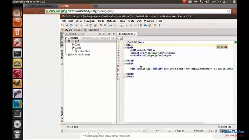
Task: Collapse the body tag fold marker
Action: pyautogui.click(x=124, y=63)
